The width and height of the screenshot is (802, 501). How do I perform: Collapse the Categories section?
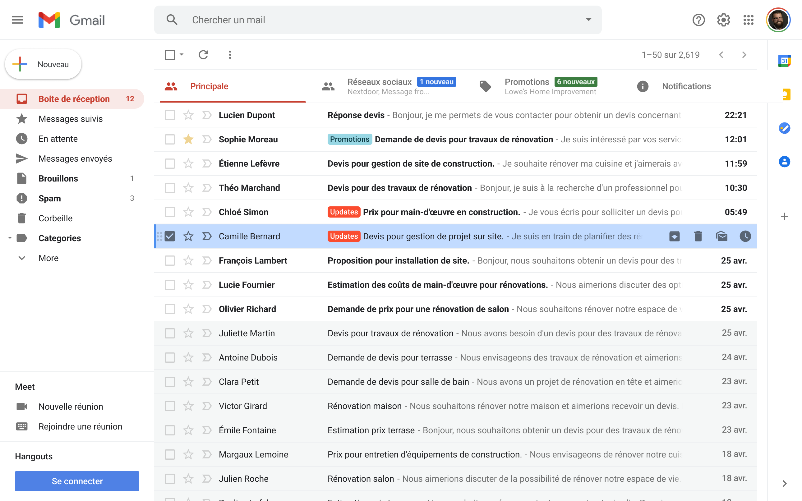pos(10,238)
